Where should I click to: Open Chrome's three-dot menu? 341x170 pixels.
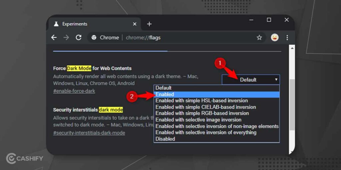coord(287,38)
